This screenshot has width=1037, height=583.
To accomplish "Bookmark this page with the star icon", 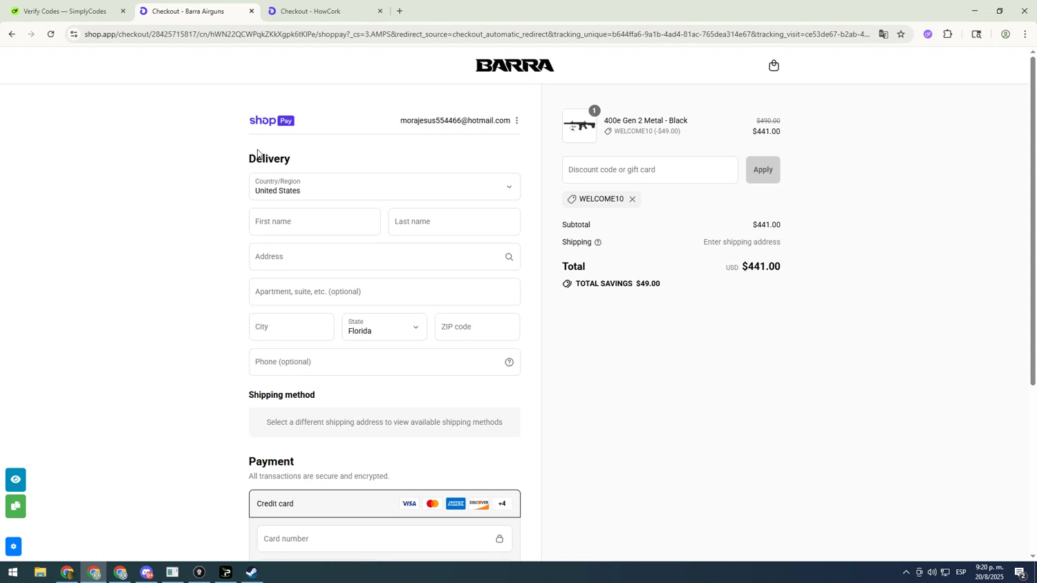I will [x=901, y=34].
